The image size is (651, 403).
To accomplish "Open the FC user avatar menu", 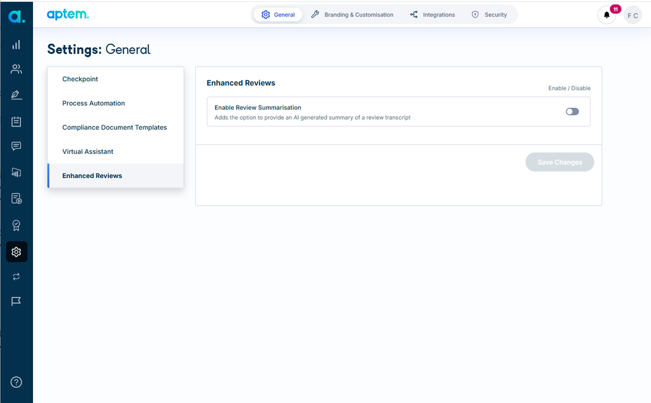I will 633,15.
